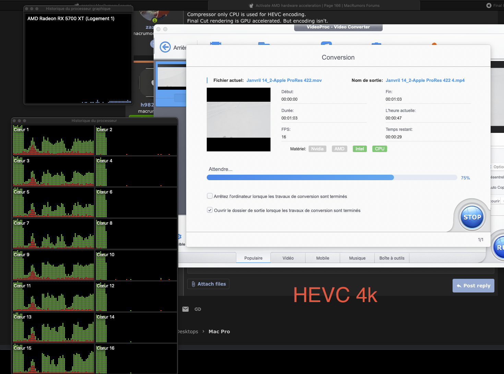Image resolution: width=504 pixels, height=374 pixels.
Task: Click the 1/1 job counter
Action: pos(481,240)
